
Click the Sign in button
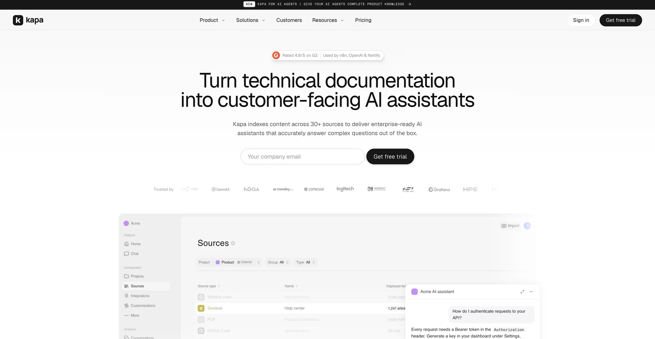(x=581, y=20)
